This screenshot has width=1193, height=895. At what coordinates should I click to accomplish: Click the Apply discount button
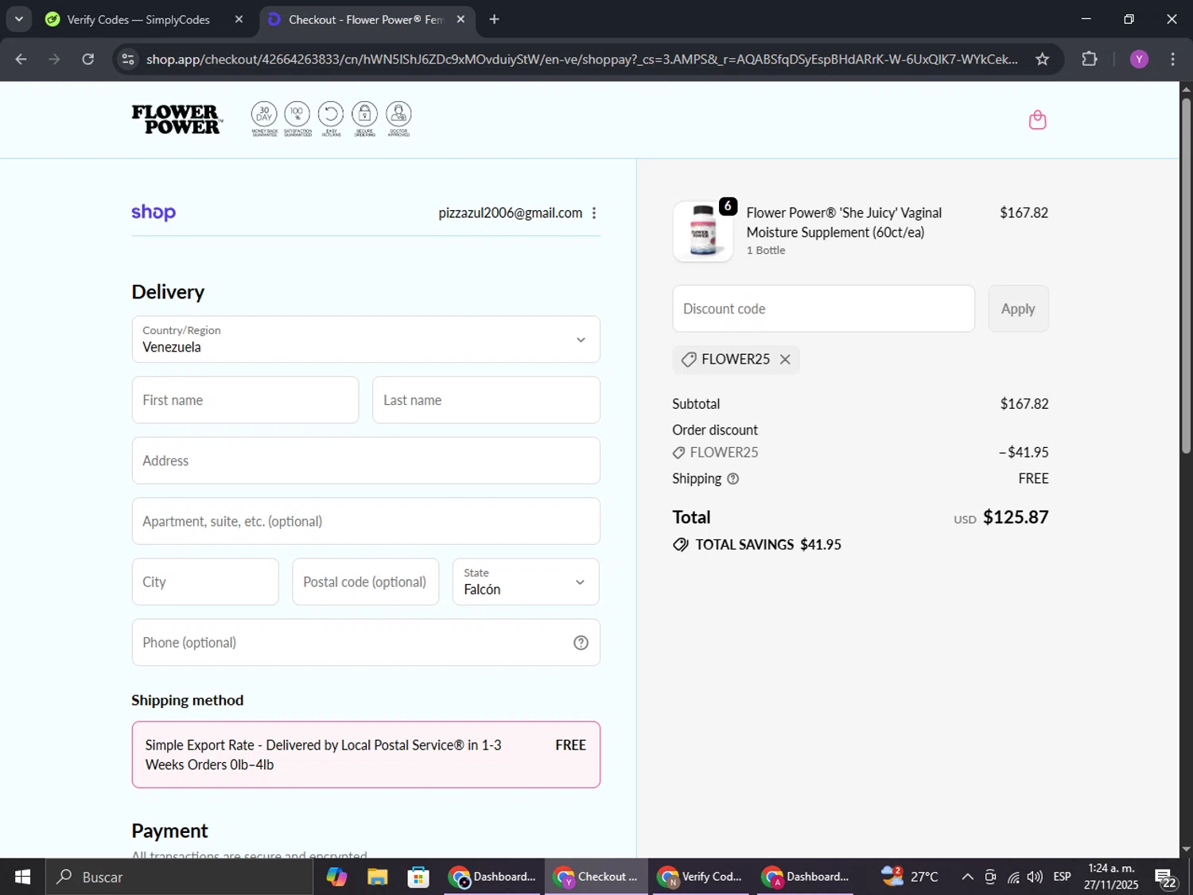click(x=1018, y=309)
